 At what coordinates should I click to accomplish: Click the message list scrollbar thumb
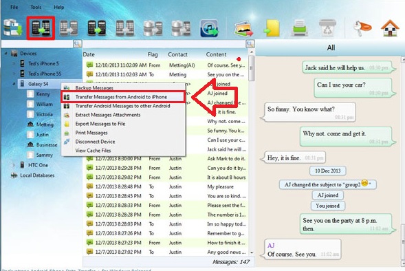tap(252, 68)
